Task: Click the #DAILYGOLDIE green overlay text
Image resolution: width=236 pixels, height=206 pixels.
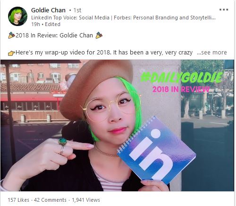Action: [x=182, y=78]
